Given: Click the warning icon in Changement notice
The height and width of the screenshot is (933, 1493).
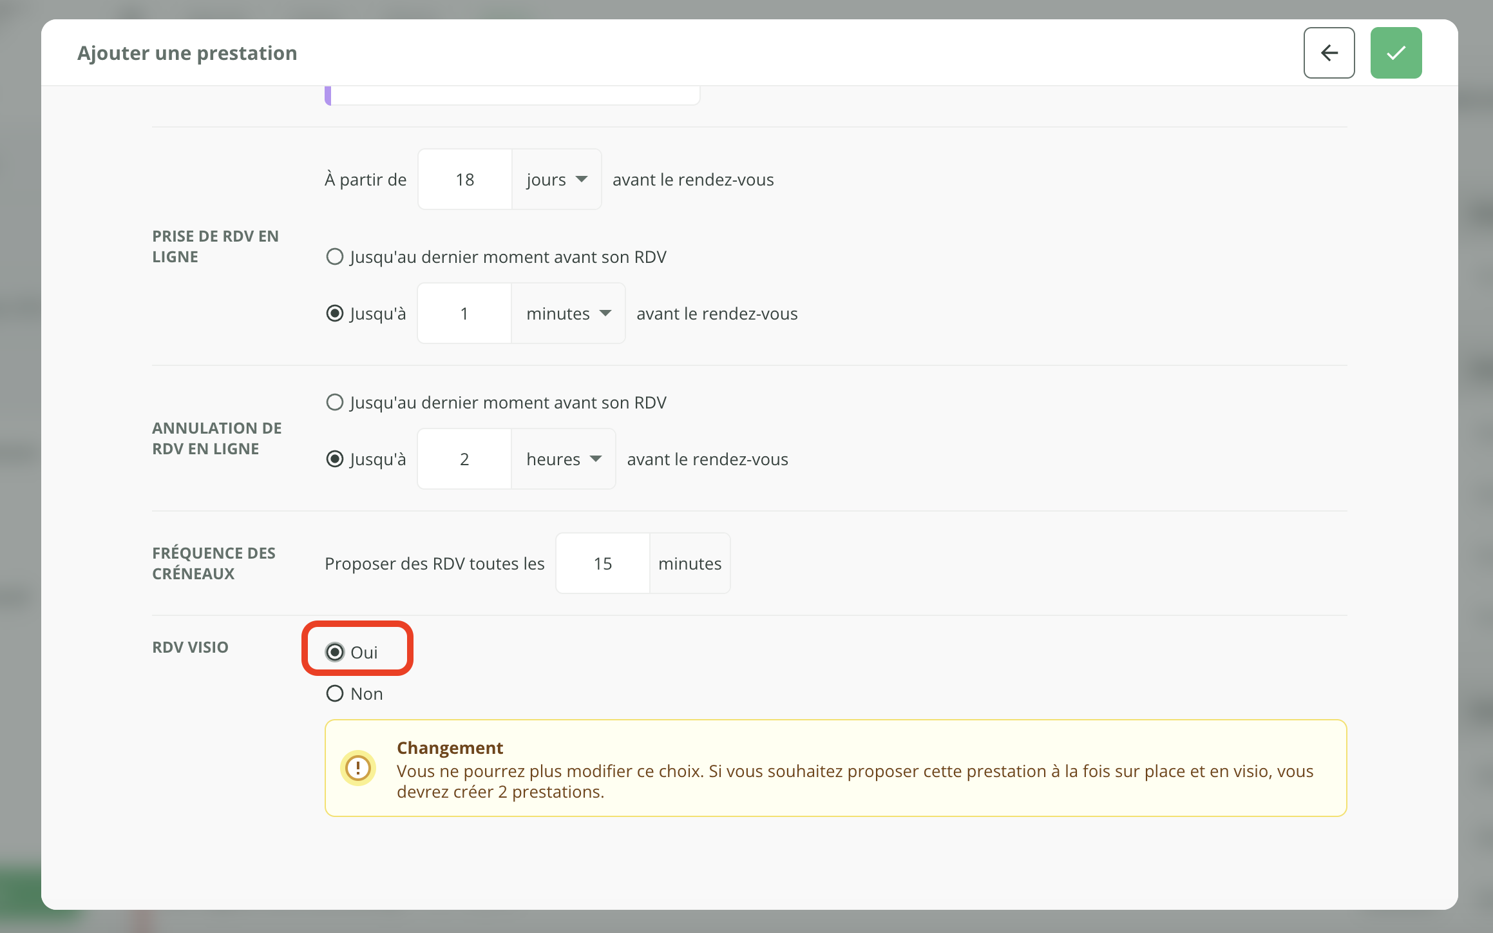Looking at the screenshot, I should click(x=357, y=768).
